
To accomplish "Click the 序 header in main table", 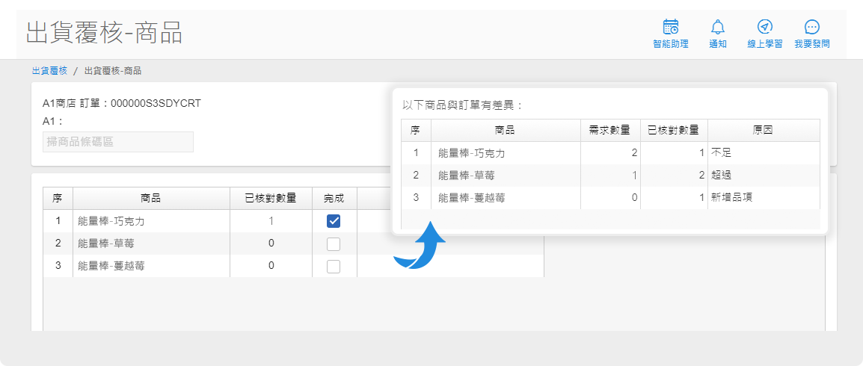I will pyautogui.click(x=58, y=199).
